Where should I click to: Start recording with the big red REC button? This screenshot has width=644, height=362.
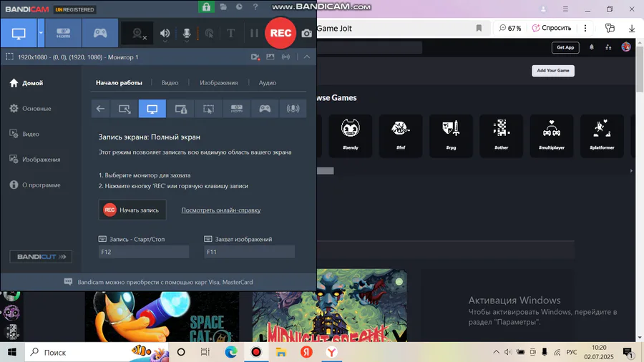(280, 33)
